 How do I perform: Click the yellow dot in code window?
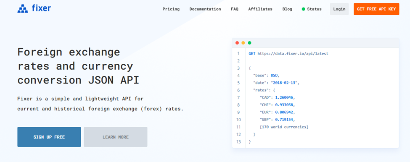pyautogui.click(x=243, y=43)
